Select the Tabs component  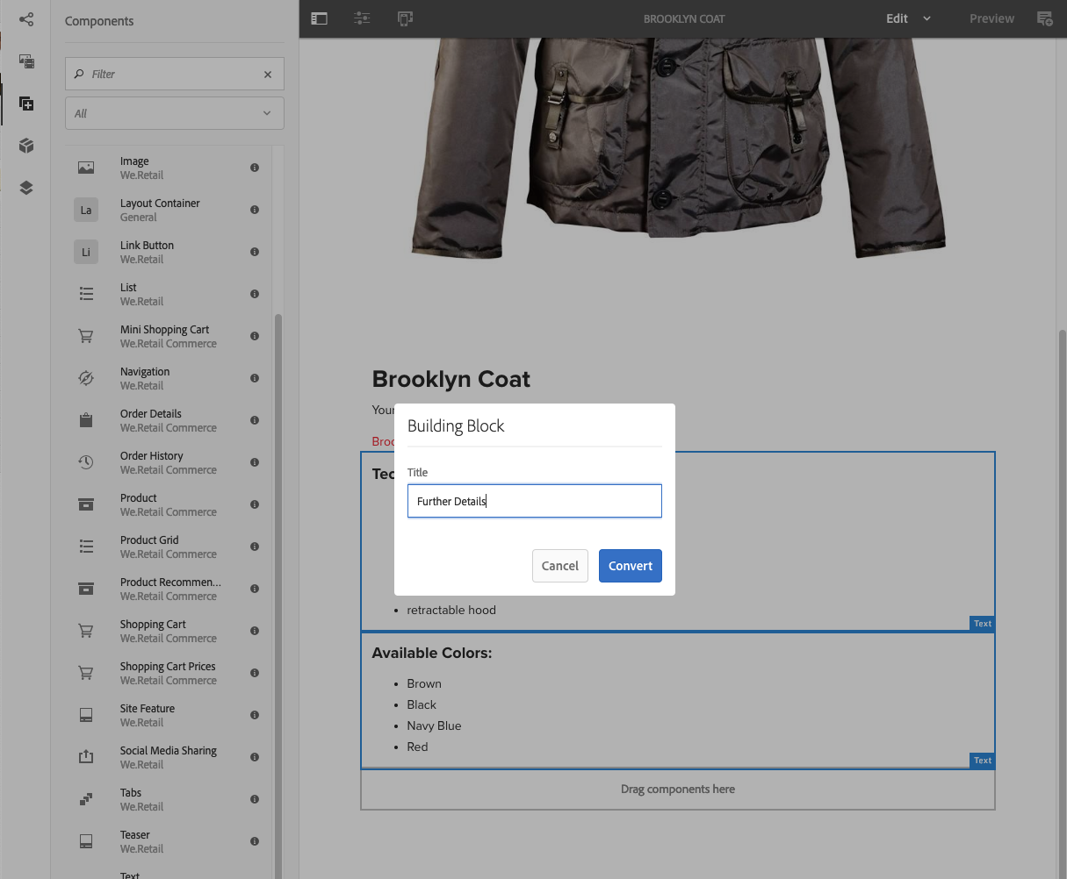coord(168,799)
